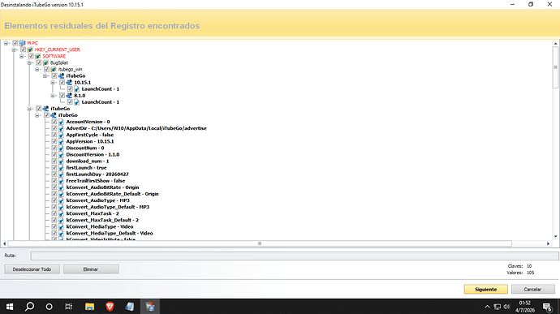The height and width of the screenshot is (314, 560).
Task: Click the firstLaunch value icon
Action: pyautogui.click(x=62, y=167)
